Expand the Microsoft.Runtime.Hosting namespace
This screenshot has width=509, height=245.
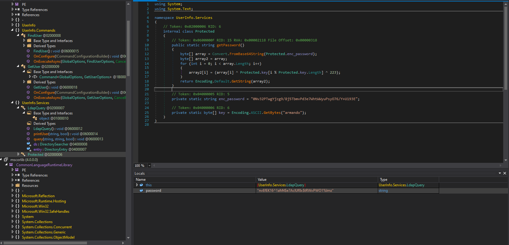pos(13,201)
